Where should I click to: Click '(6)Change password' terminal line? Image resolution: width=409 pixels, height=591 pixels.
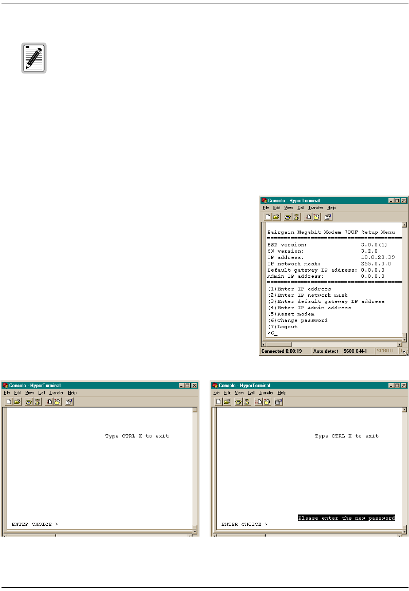click(298, 321)
